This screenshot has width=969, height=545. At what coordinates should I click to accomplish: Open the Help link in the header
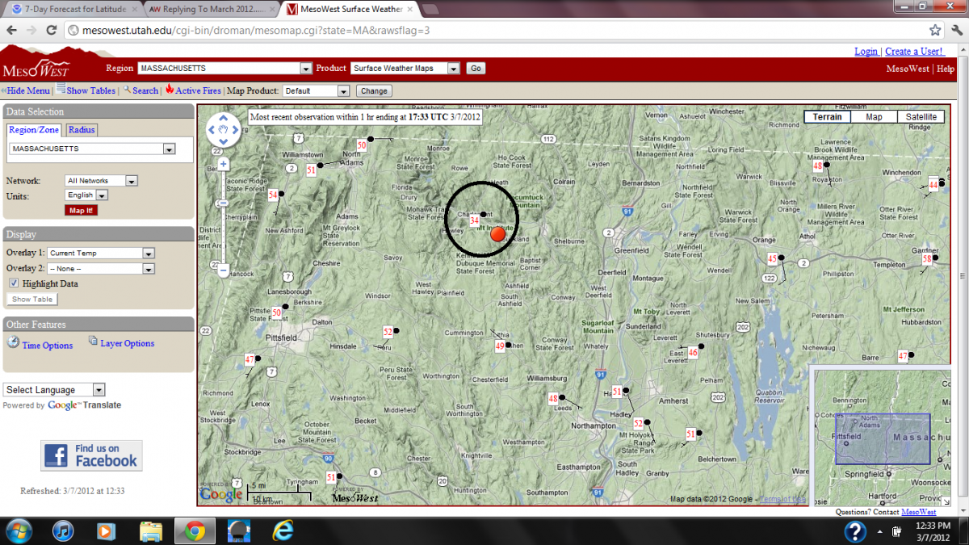(x=946, y=69)
